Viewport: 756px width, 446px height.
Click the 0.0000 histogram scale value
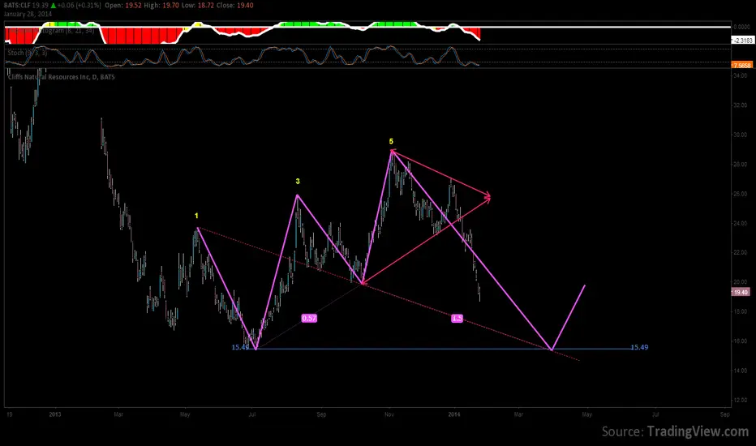coord(741,27)
